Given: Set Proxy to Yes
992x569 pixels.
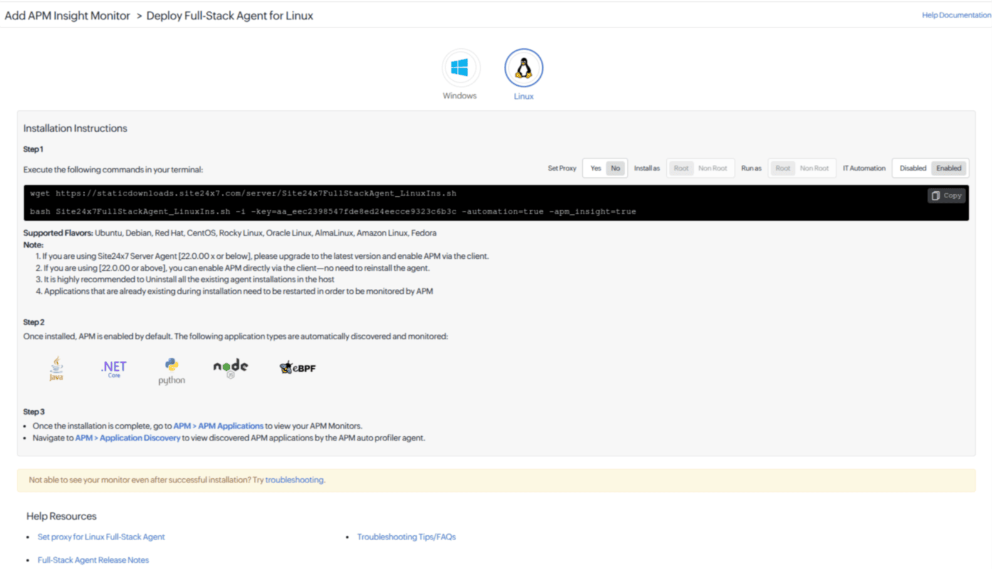Looking at the screenshot, I should pos(595,168).
